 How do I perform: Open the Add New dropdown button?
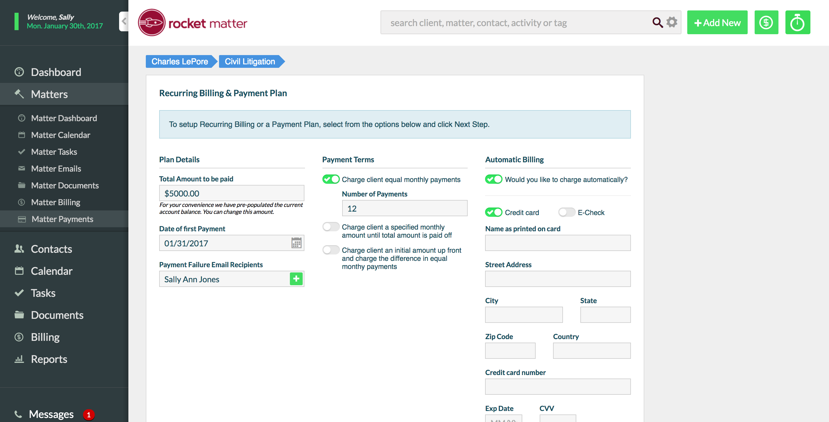tap(717, 23)
